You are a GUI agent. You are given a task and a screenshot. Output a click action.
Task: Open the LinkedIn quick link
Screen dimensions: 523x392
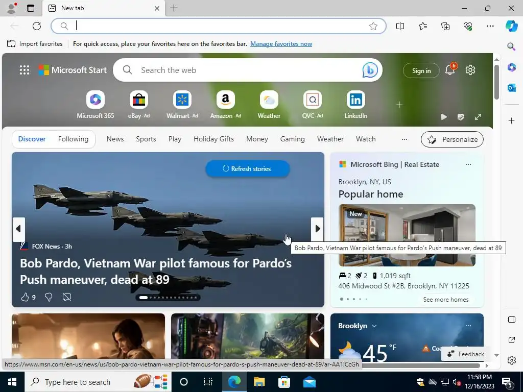[355, 105]
